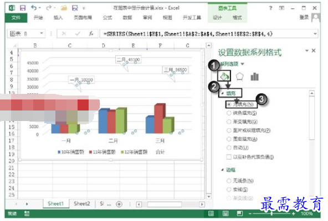Screen dimensions: 328x221
Task: Click the New Sheet plus icon
Action: [119, 204]
